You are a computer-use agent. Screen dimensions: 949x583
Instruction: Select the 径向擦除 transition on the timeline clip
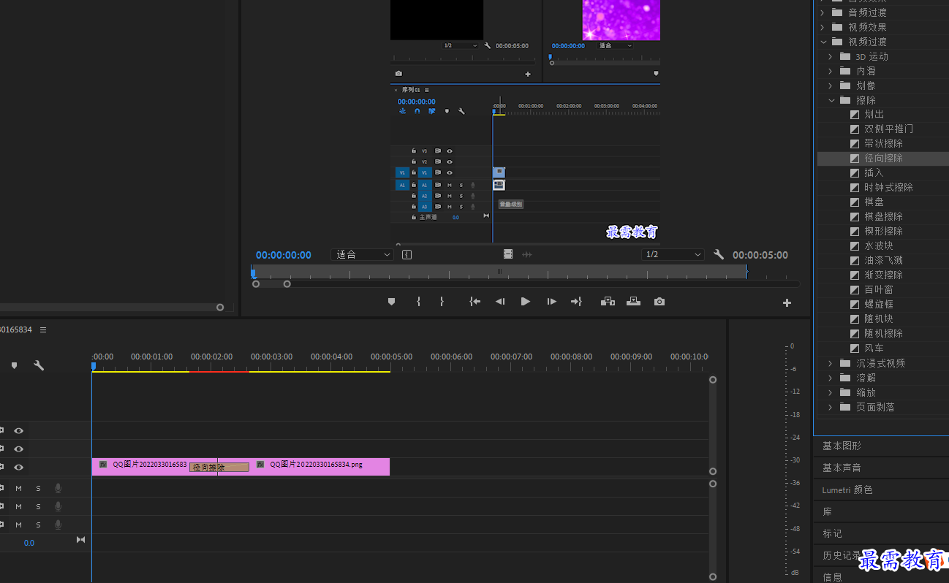click(219, 468)
